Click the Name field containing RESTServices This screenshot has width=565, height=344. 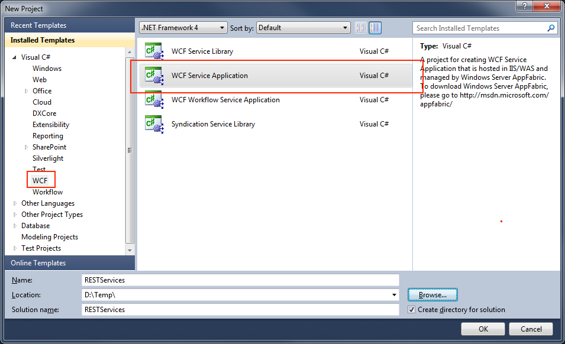pos(240,280)
